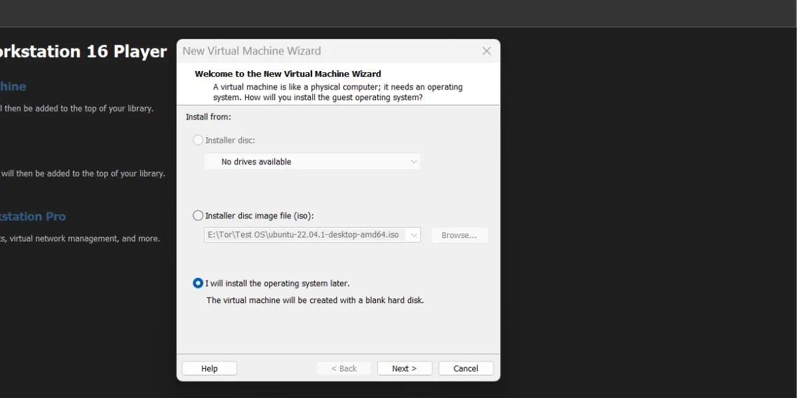Screen dimensions: 797x398
Task: Open the "Upgrade to Workstation Pro" link
Action: (x=33, y=216)
